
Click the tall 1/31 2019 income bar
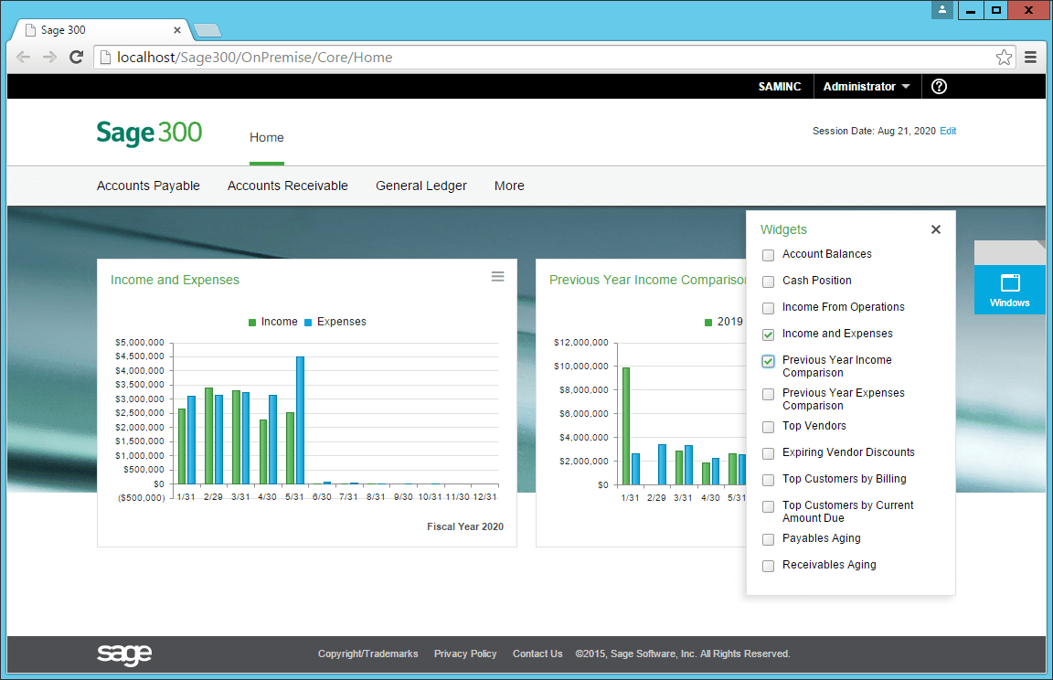point(626,426)
